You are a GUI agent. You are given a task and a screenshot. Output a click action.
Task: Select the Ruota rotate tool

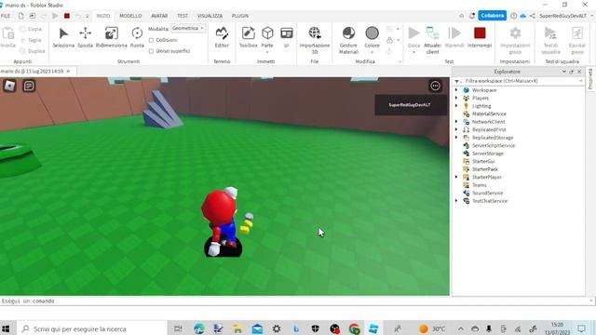coord(137,37)
